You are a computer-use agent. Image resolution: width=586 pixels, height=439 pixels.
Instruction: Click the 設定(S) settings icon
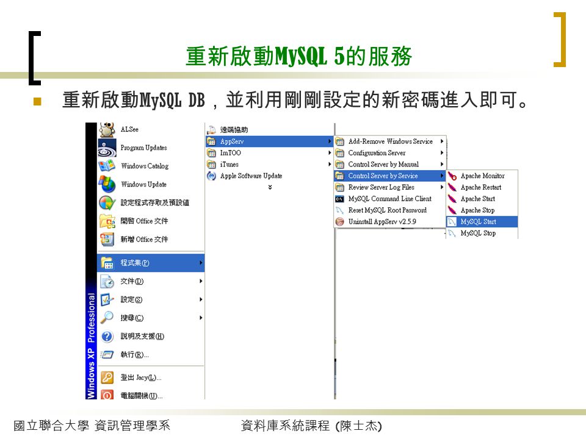click(107, 300)
